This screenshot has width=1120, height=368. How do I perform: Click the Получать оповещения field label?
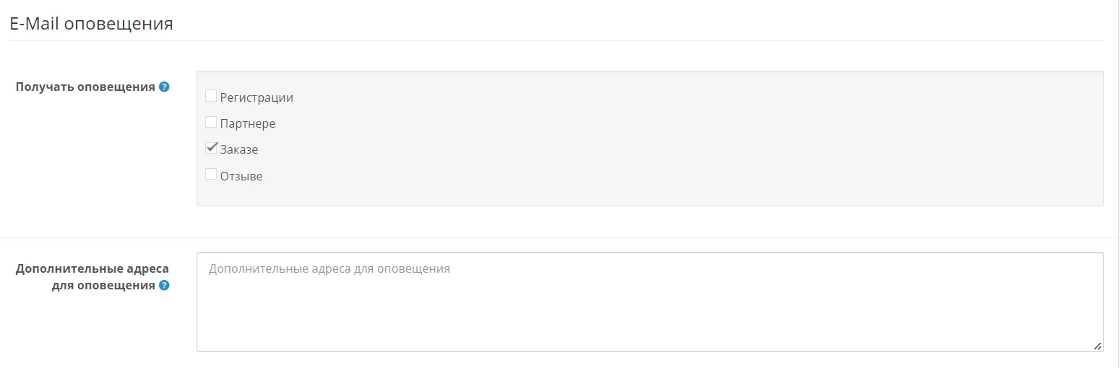(x=85, y=87)
